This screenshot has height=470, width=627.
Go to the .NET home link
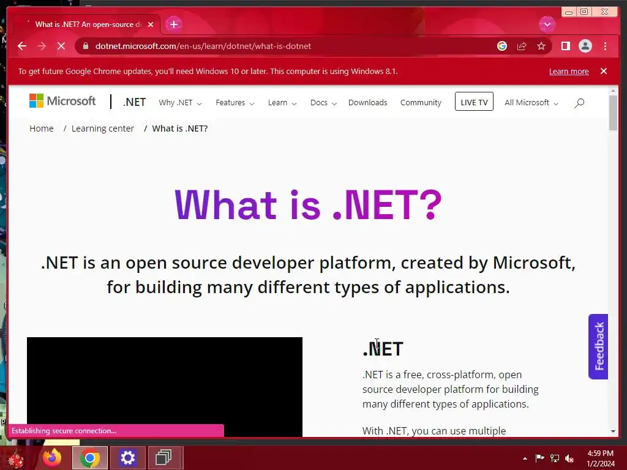[x=134, y=102]
